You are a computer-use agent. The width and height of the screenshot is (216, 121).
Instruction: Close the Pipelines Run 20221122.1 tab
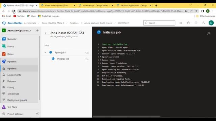pyautogui.click(x=37, y=5)
